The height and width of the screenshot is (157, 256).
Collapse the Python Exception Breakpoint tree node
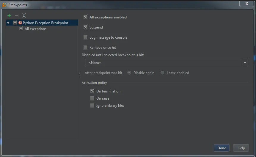pyautogui.click(x=8, y=23)
